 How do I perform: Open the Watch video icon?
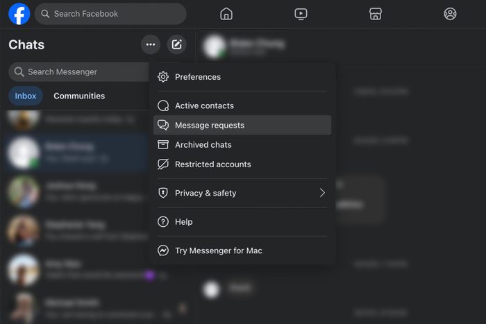pyautogui.click(x=301, y=14)
